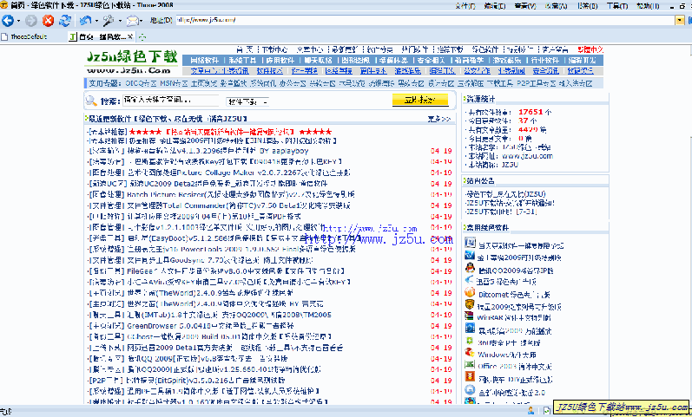Click the 迅雷5 blue bird icon

click(x=470, y=280)
